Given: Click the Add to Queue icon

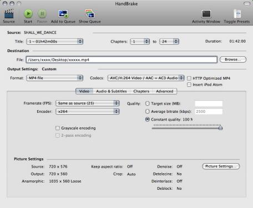Looking at the screenshot, I should (x=63, y=14).
